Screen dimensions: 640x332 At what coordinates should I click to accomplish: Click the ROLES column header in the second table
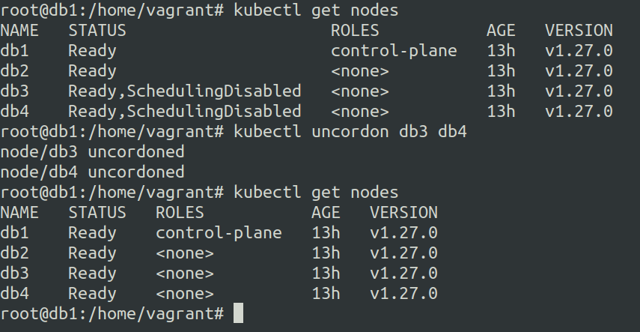(180, 213)
